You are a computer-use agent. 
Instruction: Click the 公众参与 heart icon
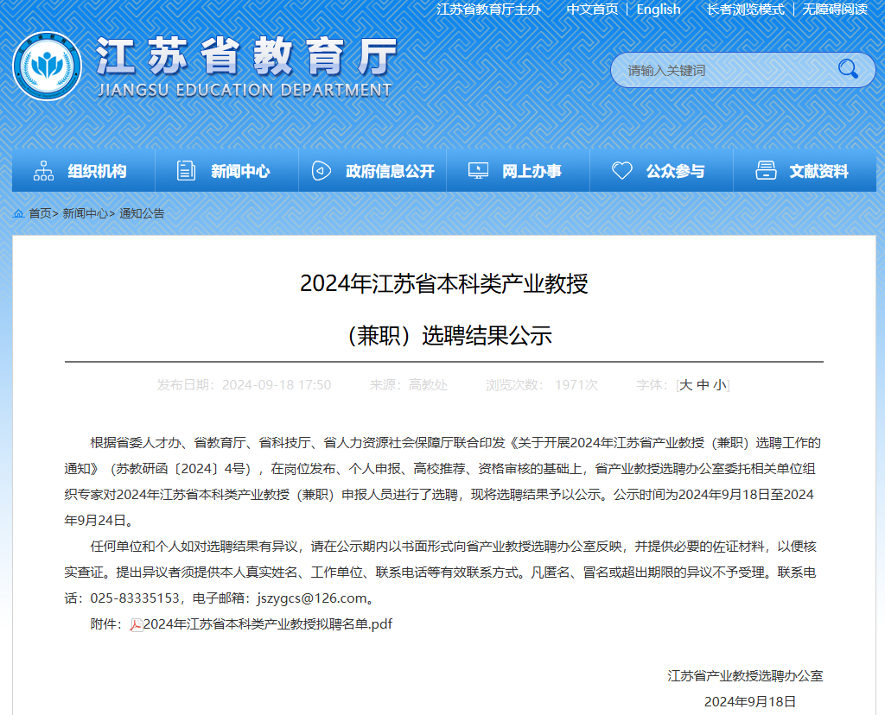(x=622, y=171)
